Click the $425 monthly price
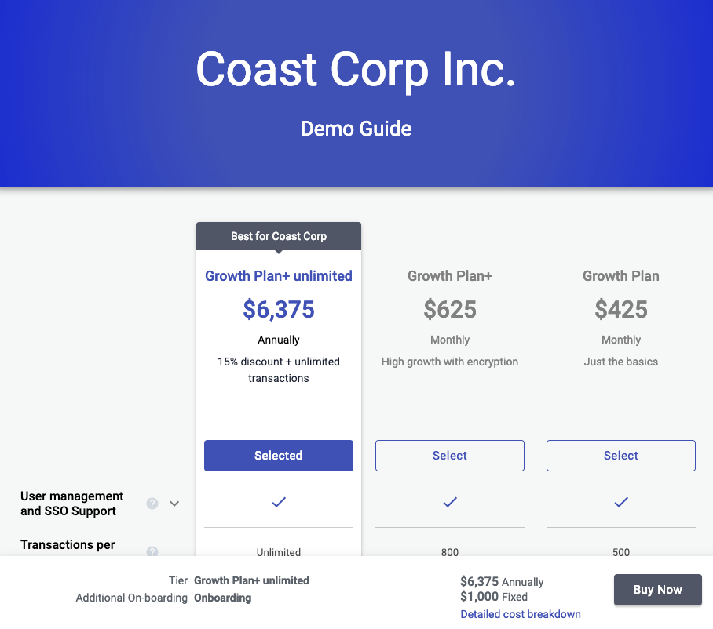The image size is (713, 629). pyautogui.click(x=621, y=309)
